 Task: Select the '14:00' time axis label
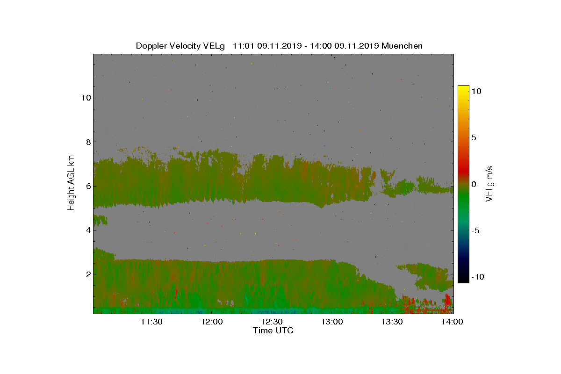click(452, 322)
